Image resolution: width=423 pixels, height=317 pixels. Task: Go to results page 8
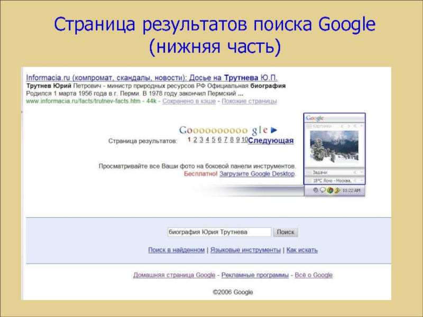click(232, 139)
